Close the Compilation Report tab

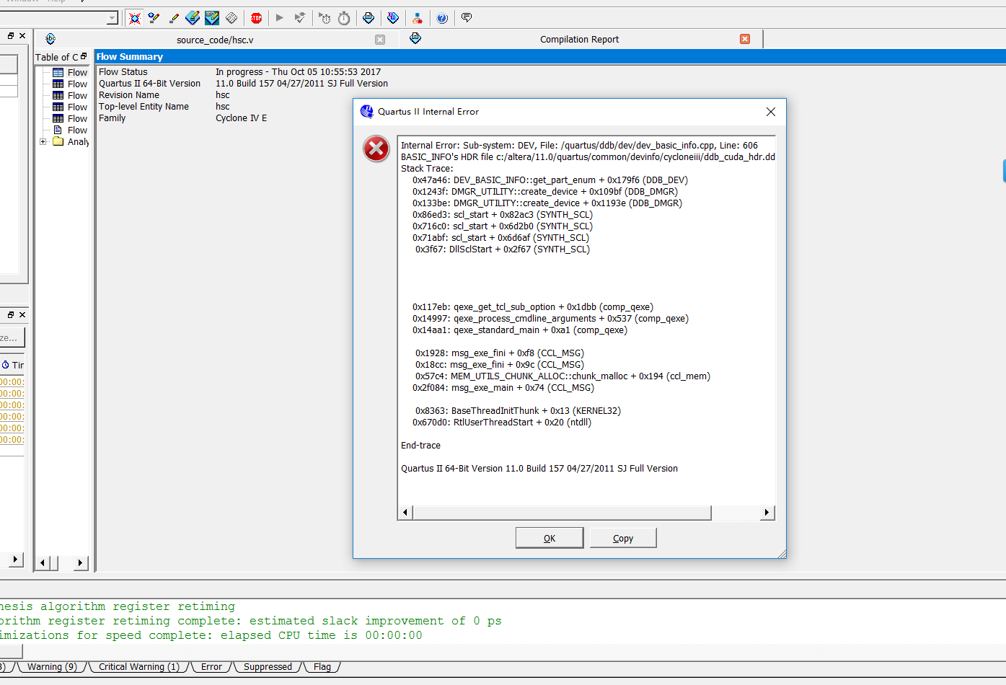tap(745, 39)
